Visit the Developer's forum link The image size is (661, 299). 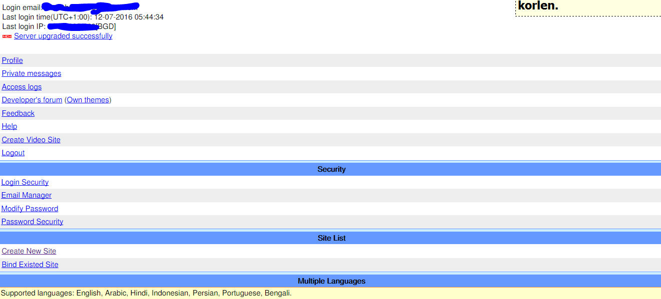coord(32,100)
